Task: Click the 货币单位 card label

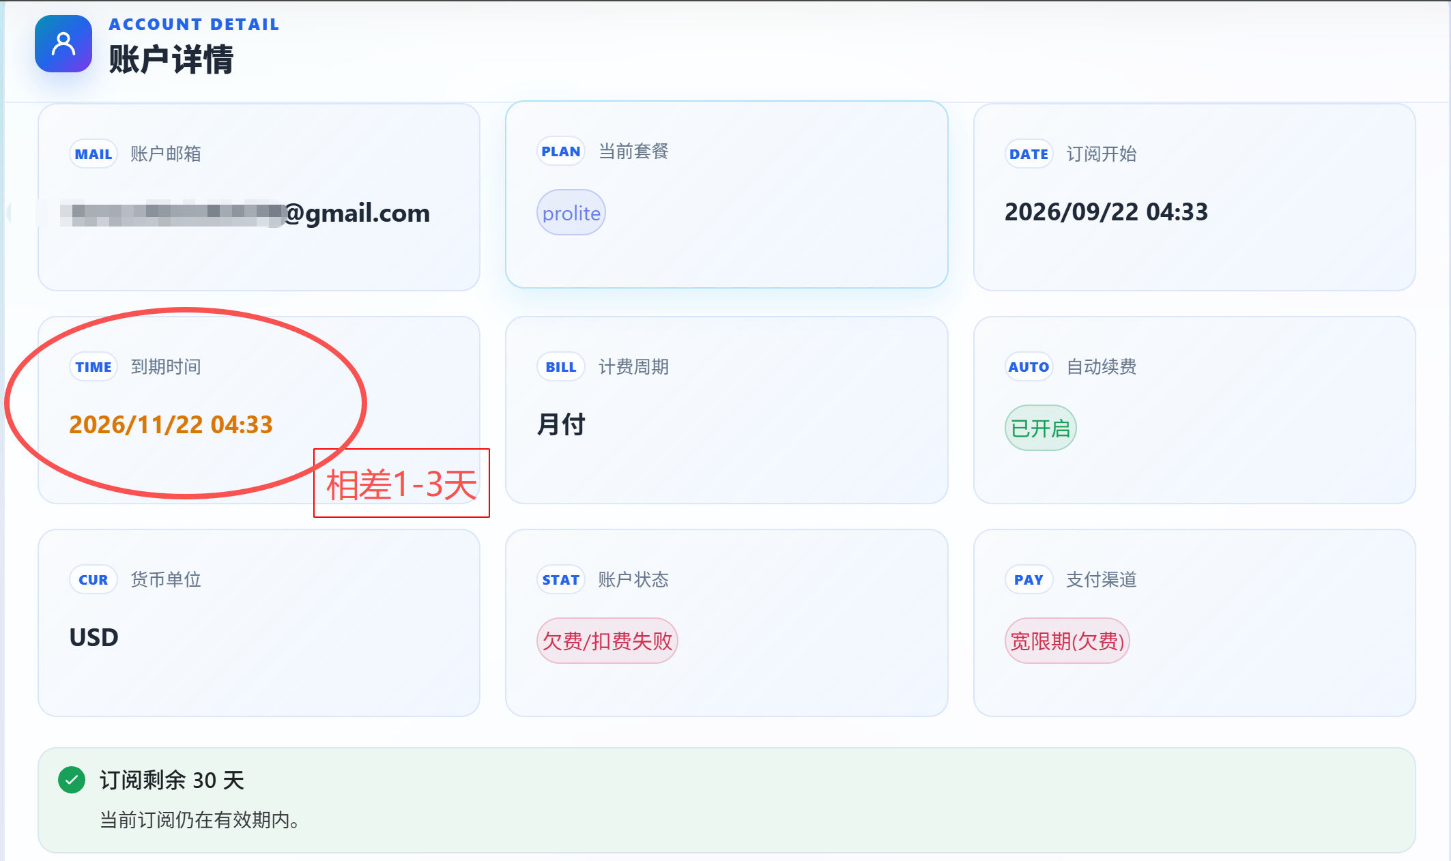Action: [x=166, y=580]
